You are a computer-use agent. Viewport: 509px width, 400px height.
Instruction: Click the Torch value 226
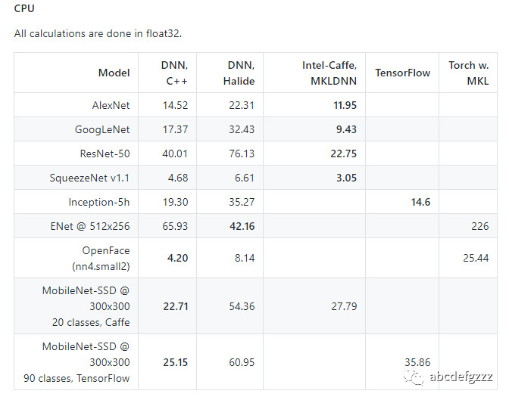(480, 226)
